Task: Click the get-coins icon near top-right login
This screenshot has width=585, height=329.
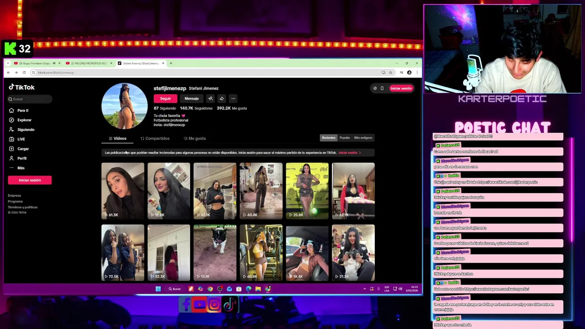Action: click(x=375, y=88)
